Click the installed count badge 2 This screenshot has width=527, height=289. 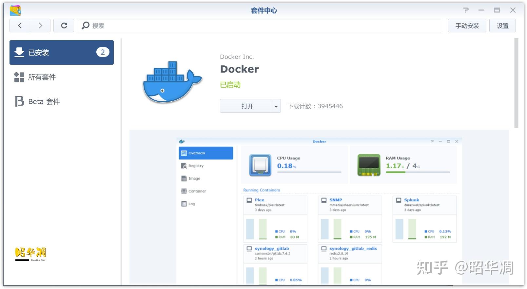point(103,52)
